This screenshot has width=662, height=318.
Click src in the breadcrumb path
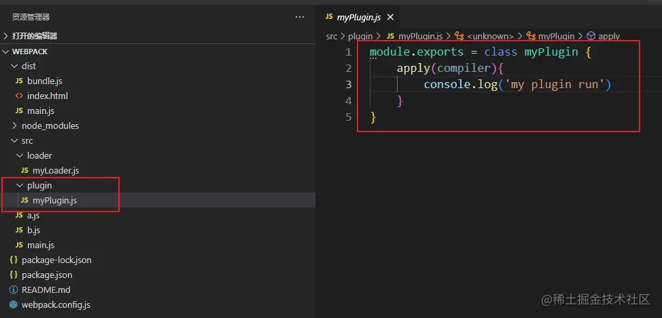(332, 37)
